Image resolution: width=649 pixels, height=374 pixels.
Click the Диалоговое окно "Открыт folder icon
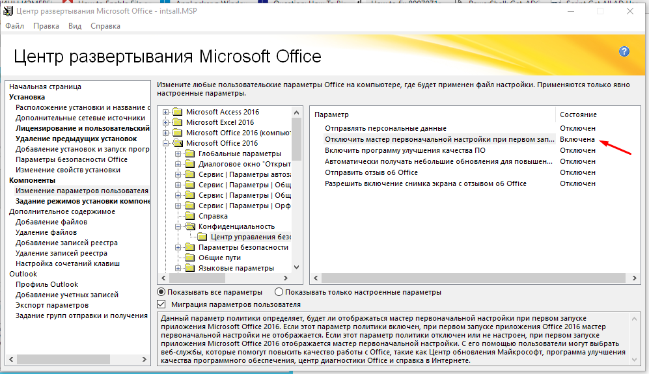[190, 164]
